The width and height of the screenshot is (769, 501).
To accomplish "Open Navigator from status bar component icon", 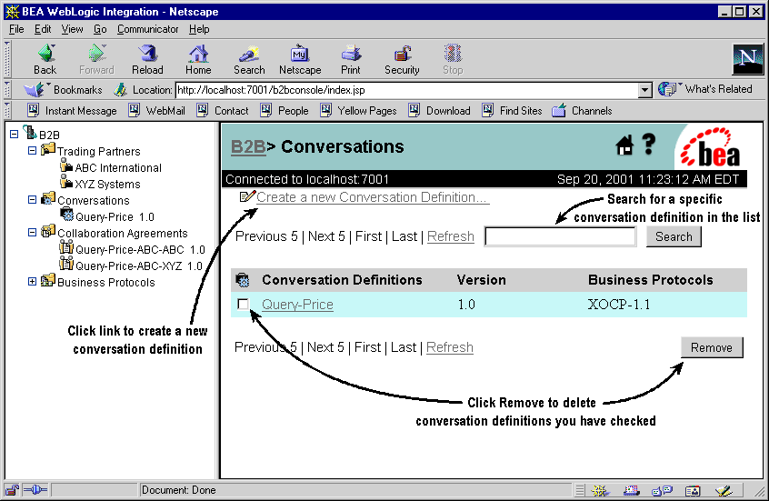I will tap(600, 490).
